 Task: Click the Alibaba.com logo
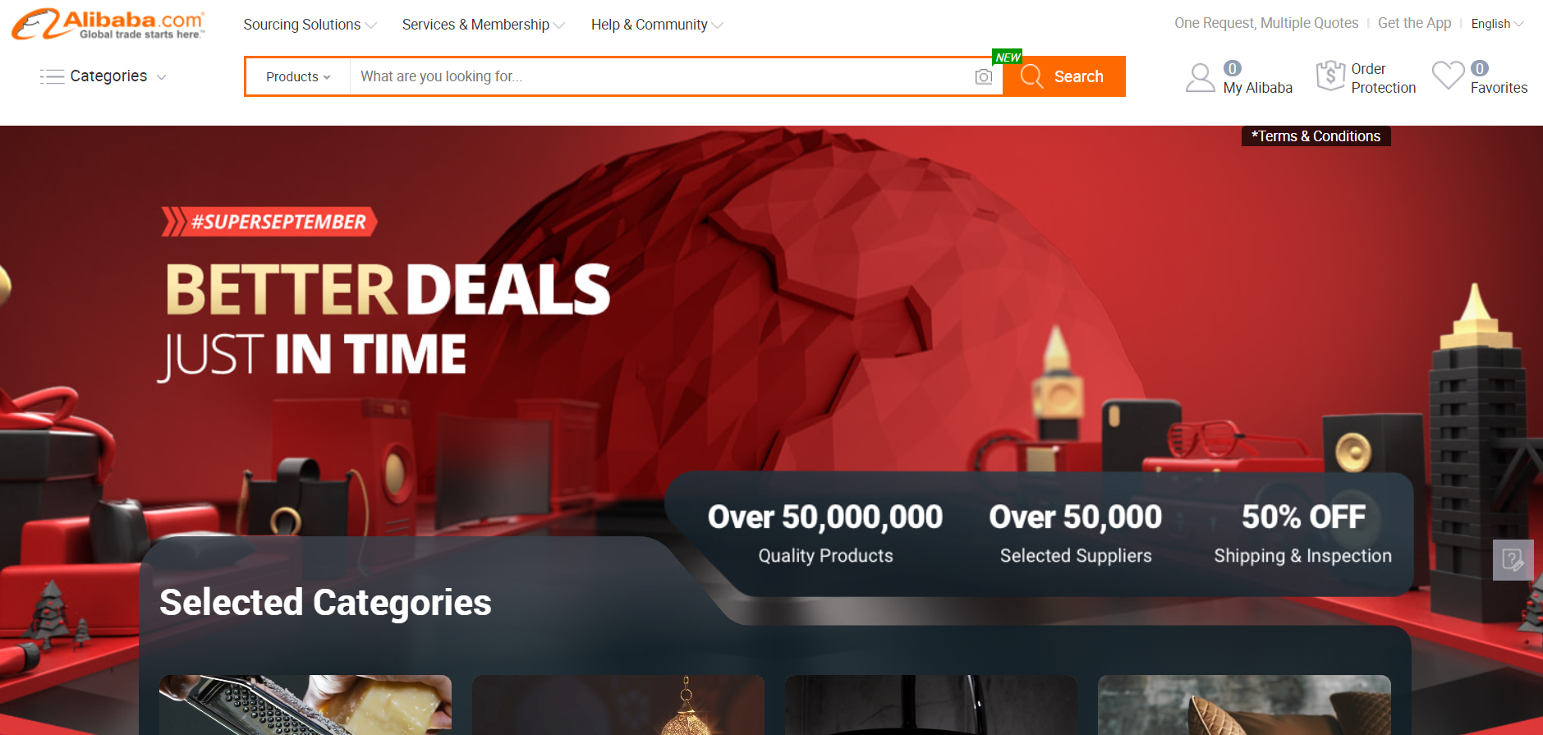(108, 25)
